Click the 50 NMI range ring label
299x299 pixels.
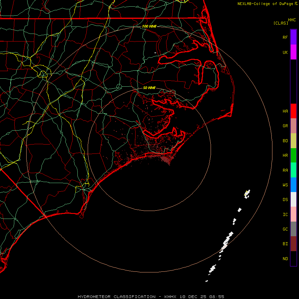point(149,88)
